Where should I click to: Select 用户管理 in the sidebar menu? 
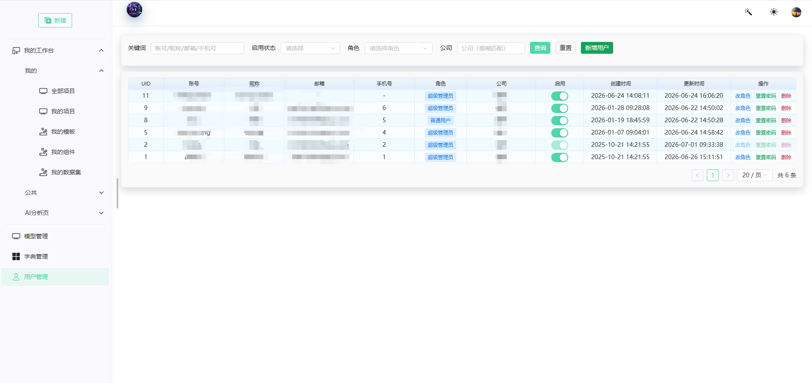pos(55,277)
